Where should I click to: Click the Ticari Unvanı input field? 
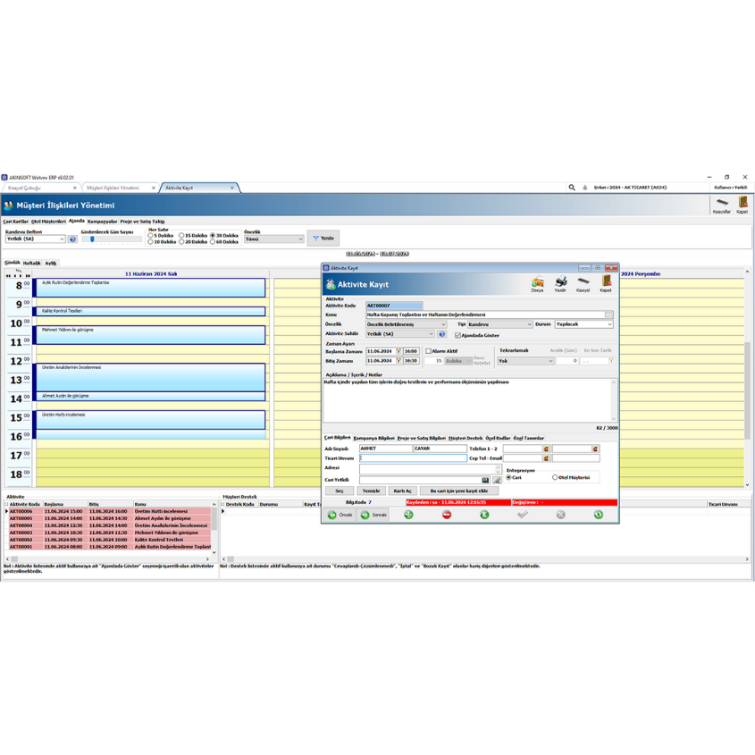[x=413, y=458]
